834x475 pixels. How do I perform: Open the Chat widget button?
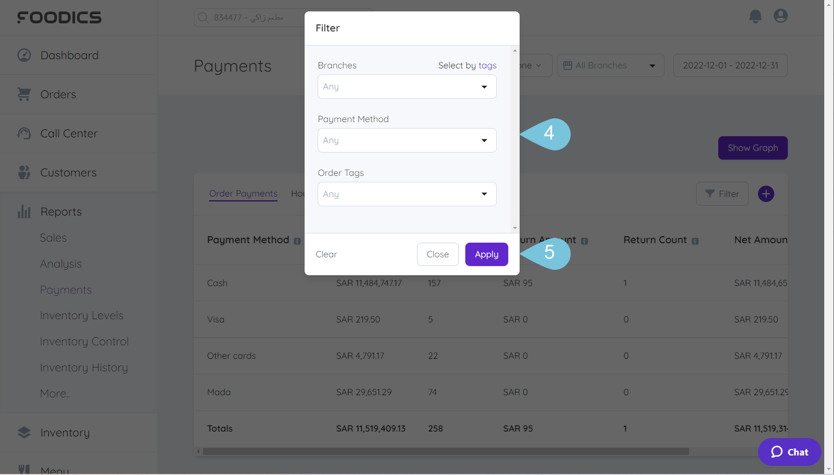(789, 452)
